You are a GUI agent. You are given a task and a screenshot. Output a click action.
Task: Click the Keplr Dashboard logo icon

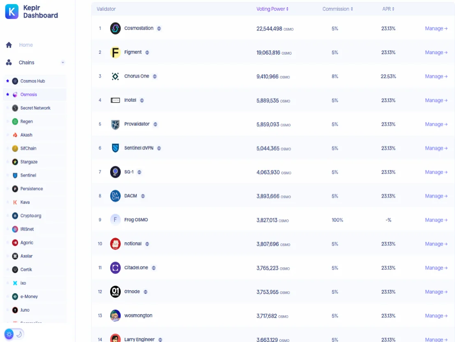coord(12,11)
